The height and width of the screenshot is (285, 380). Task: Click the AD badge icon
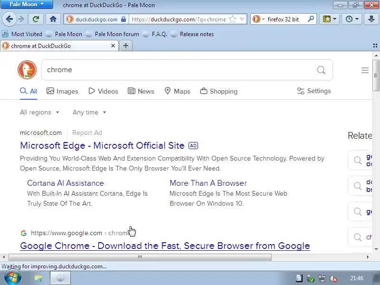[193, 146]
